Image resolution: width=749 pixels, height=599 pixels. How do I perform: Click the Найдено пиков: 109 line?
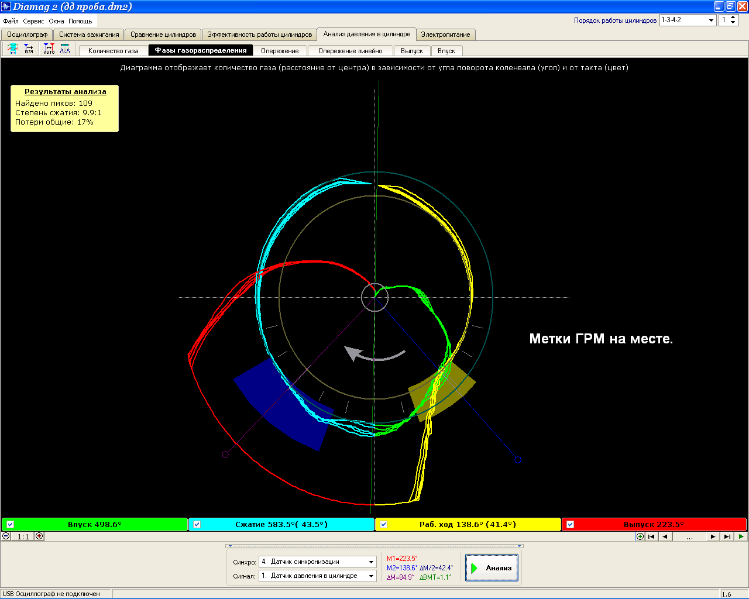click(54, 104)
